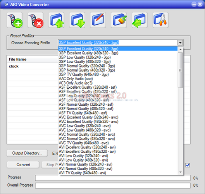Toggle the blue checkbox beside Stop button
Screen dimensions: 205x194
(x=188, y=165)
